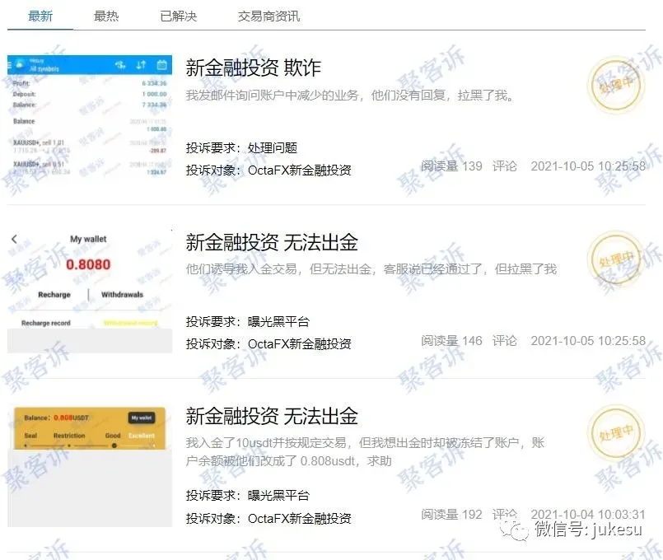This screenshot has width=663, height=560.
Task: Click 投诉要求 line in the 阅读量 146 complaint
Action: 247,322
